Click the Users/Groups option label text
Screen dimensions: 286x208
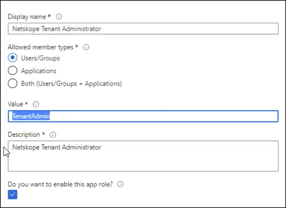[40, 58]
